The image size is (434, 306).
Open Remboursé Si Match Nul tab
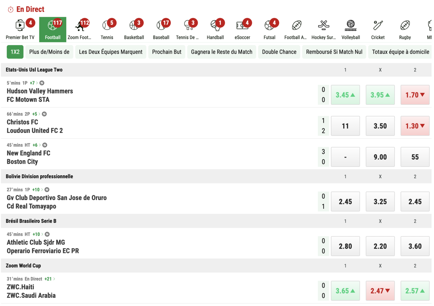[x=334, y=52]
